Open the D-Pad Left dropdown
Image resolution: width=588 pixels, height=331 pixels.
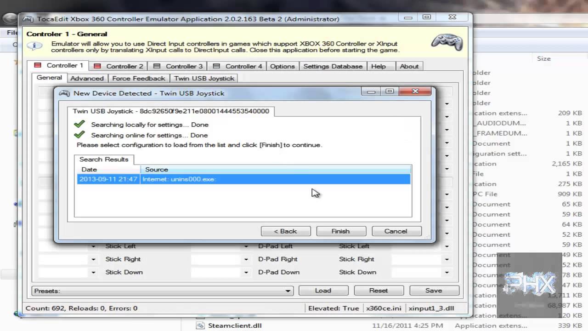[246, 246]
